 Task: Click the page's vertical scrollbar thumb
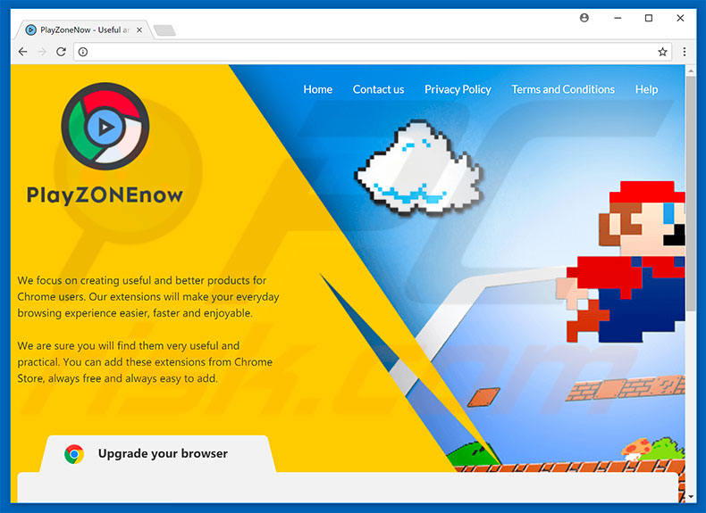pos(690,194)
